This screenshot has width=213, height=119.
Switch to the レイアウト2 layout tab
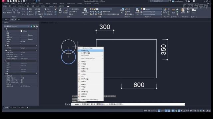(x=21, y=107)
